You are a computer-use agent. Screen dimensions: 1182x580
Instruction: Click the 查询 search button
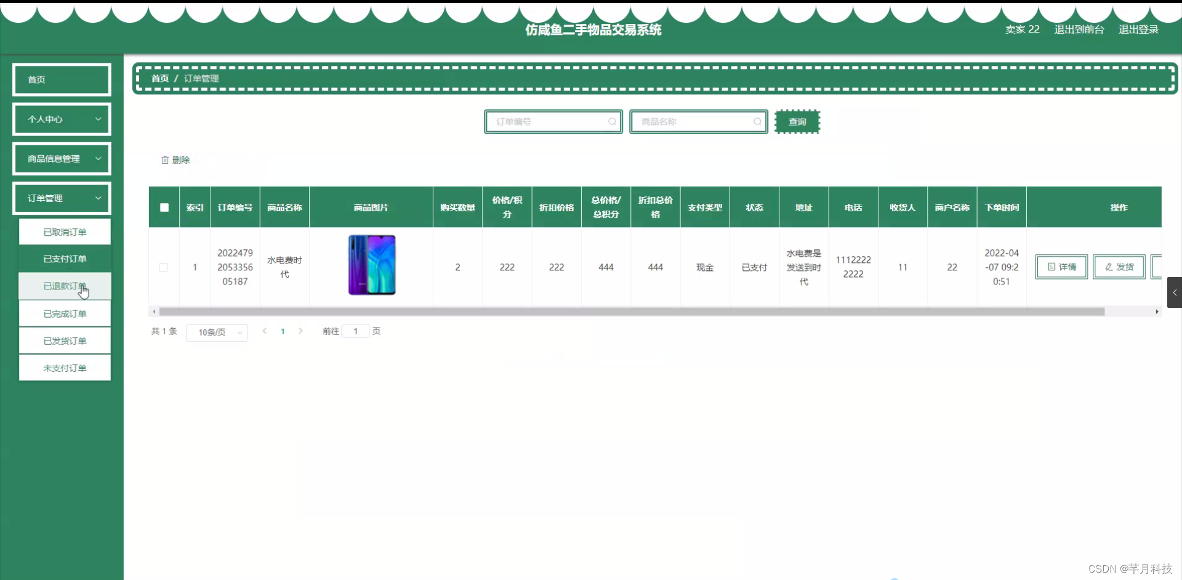tap(797, 121)
